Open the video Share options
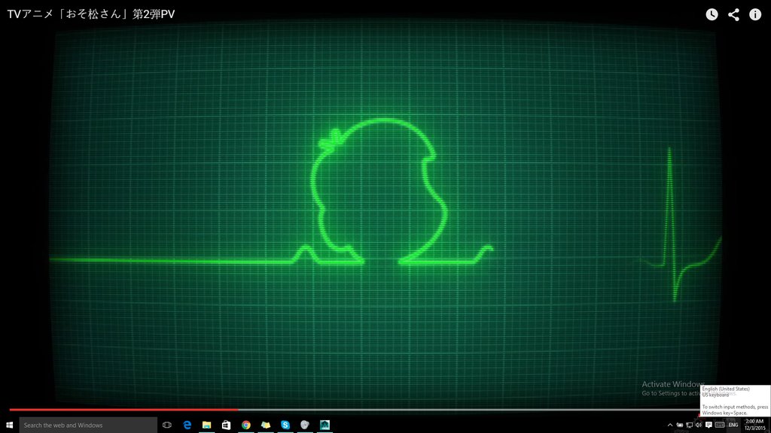771x433 pixels. (733, 14)
